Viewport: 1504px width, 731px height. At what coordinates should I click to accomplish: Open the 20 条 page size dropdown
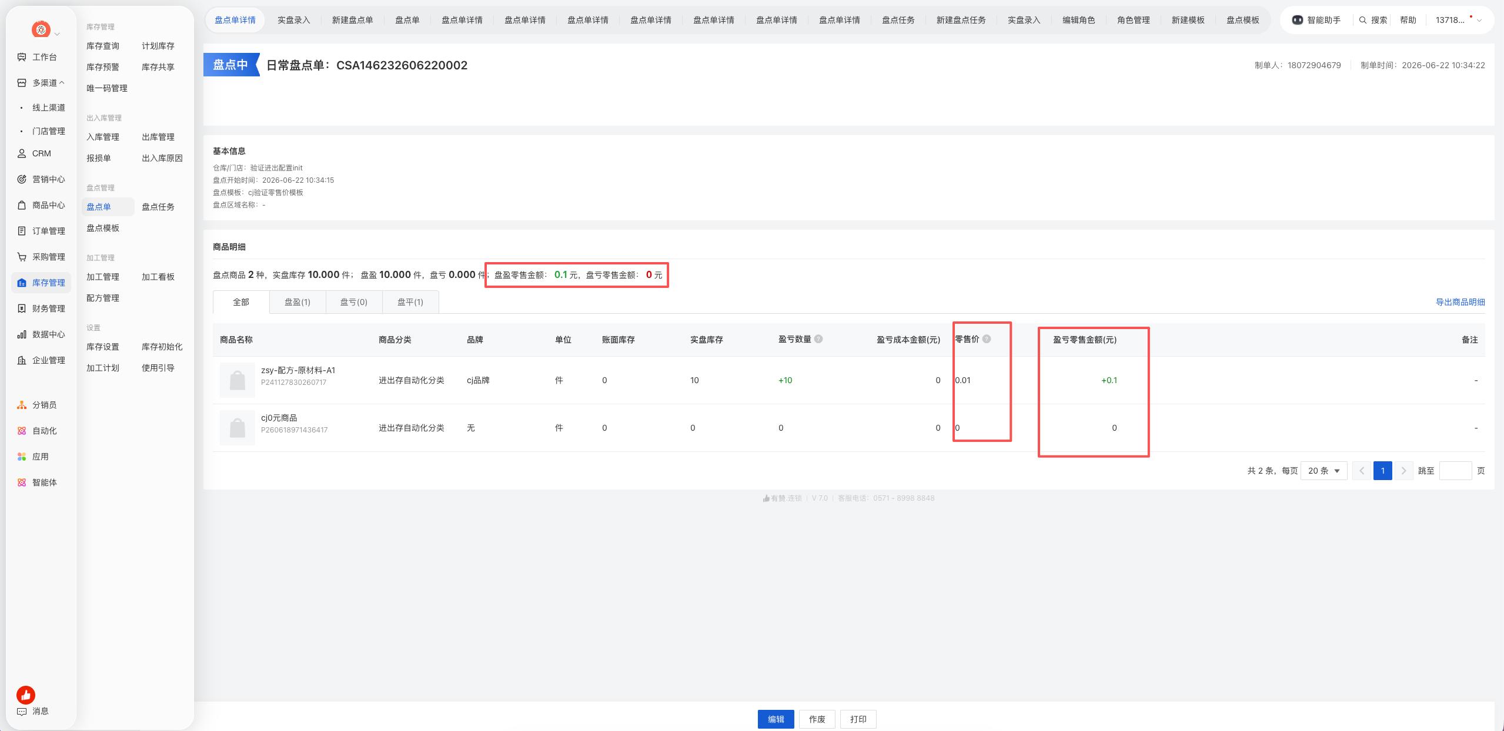click(x=1324, y=471)
